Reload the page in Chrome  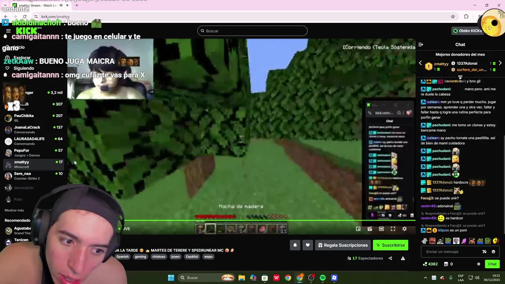pyautogui.click(x=24, y=17)
